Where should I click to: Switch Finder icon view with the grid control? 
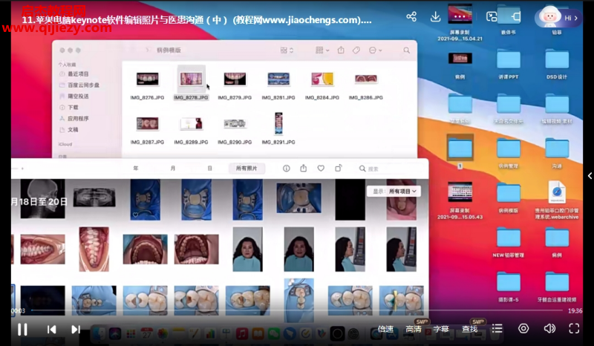[287, 50]
